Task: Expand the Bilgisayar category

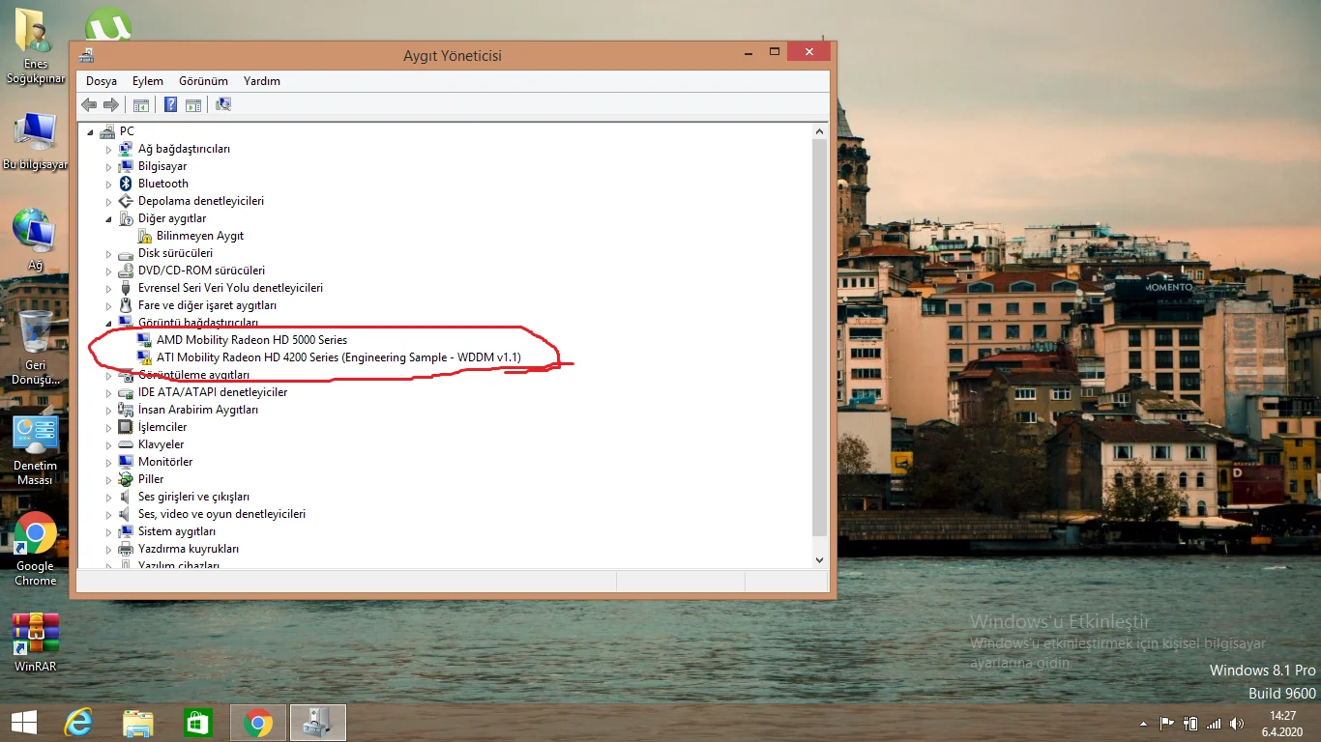Action: pos(109,167)
